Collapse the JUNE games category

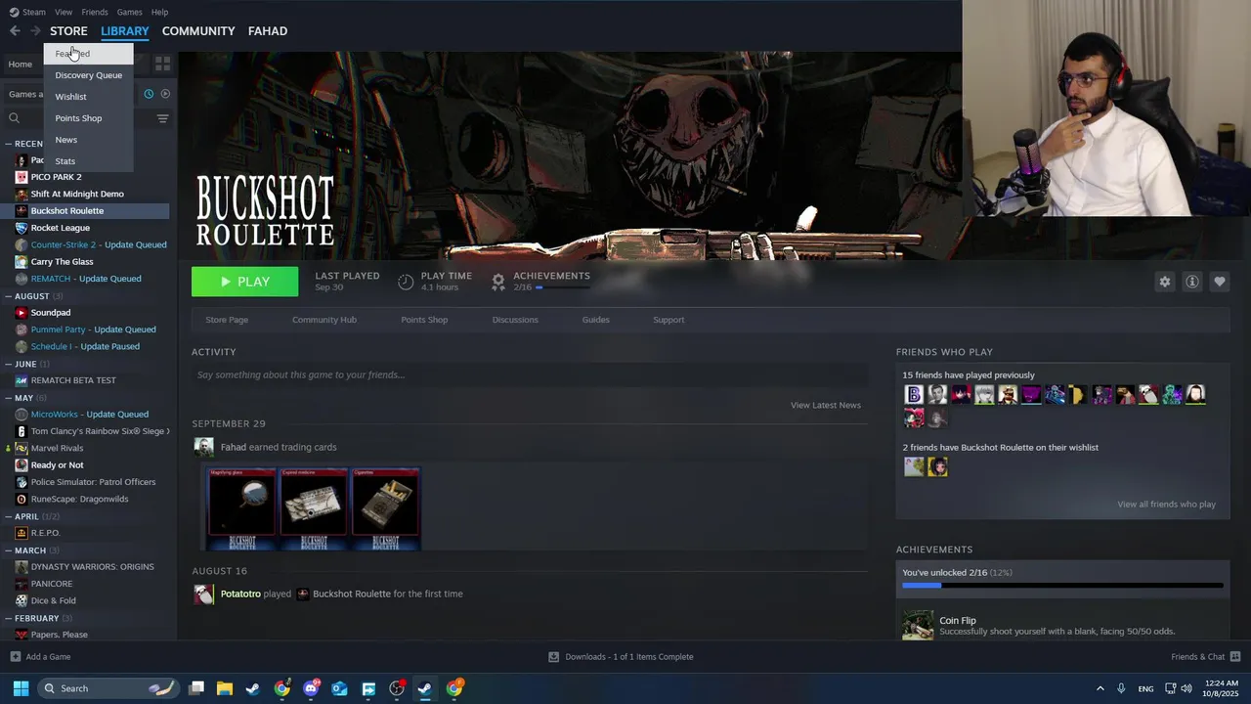tap(9, 364)
